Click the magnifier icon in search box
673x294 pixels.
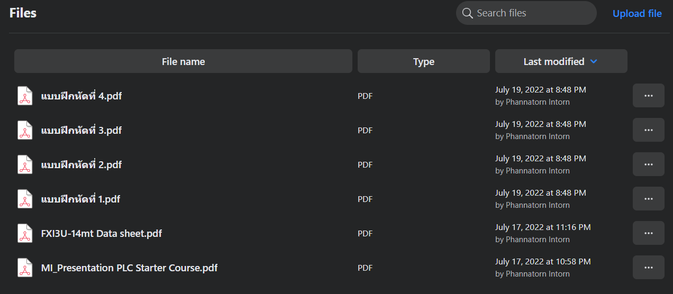click(467, 13)
